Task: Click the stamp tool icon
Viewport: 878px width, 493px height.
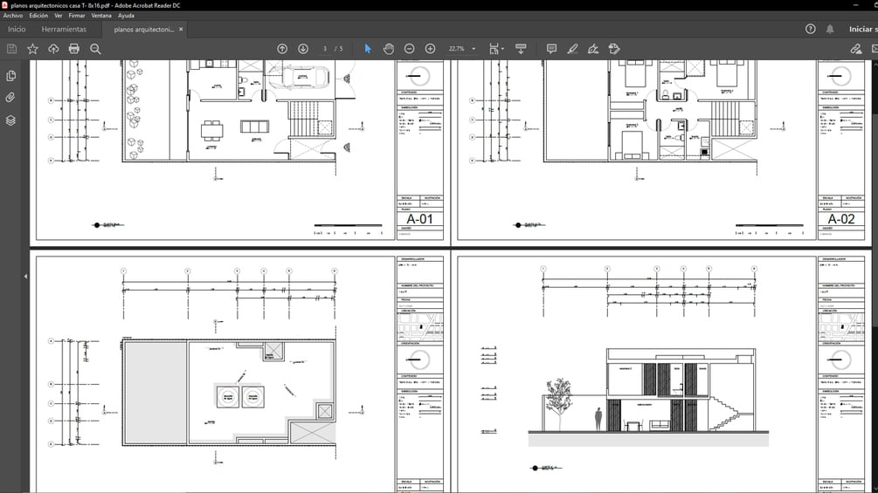Action: point(614,49)
